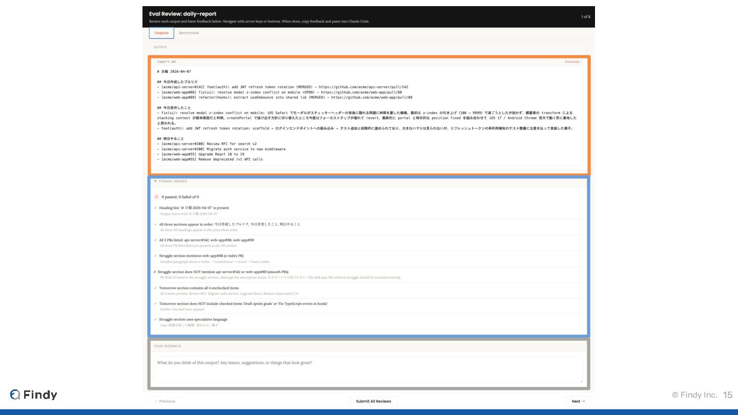The height and width of the screenshot is (415, 738).
Task: Click the 'Remove deprecated /v1 API calls' line
Action: pyautogui.click(x=210, y=159)
